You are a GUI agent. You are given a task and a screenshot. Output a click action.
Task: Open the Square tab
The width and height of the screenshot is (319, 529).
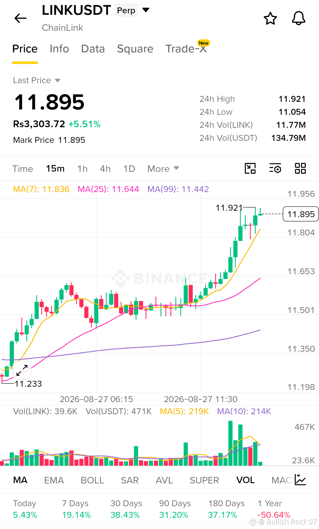pyautogui.click(x=135, y=49)
